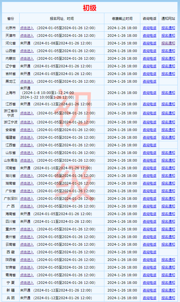Open 点击进入 link for 广东省
The width and height of the screenshot is (180, 302).
(27, 191)
